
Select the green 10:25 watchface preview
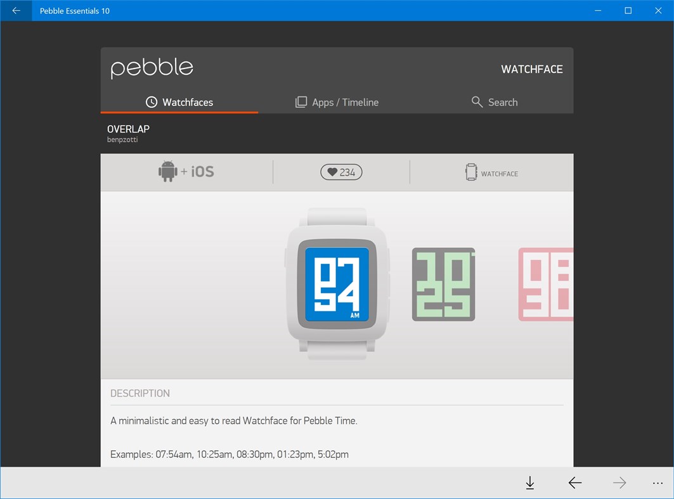click(443, 283)
